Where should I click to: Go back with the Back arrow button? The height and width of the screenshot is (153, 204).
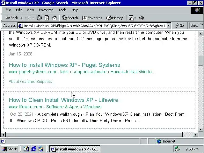(11, 18)
